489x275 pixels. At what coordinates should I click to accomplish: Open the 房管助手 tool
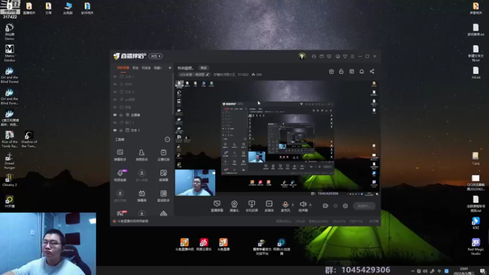pos(142,155)
